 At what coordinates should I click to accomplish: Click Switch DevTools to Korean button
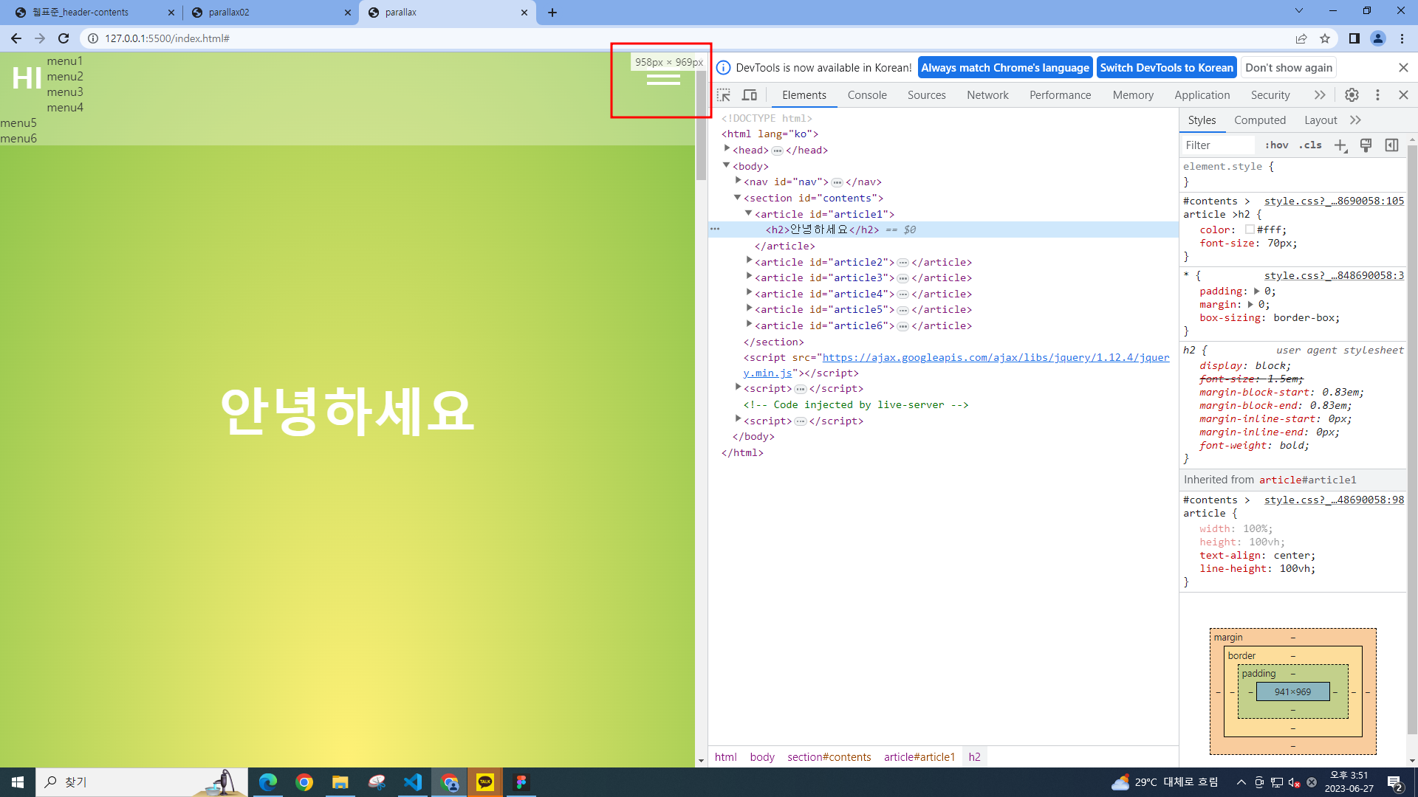point(1166,68)
